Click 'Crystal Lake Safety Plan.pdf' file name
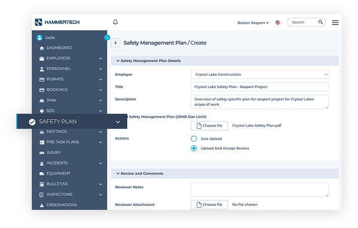Screen dimensions: 358x228 (257, 126)
